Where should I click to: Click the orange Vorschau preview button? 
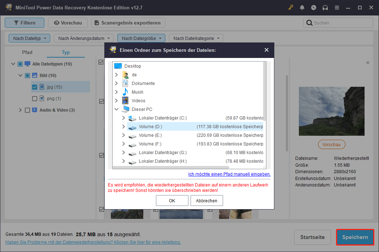pos(331,144)
